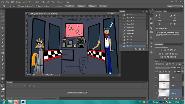Click the background color swatch
Screen dimensions: 185x104
3,89
